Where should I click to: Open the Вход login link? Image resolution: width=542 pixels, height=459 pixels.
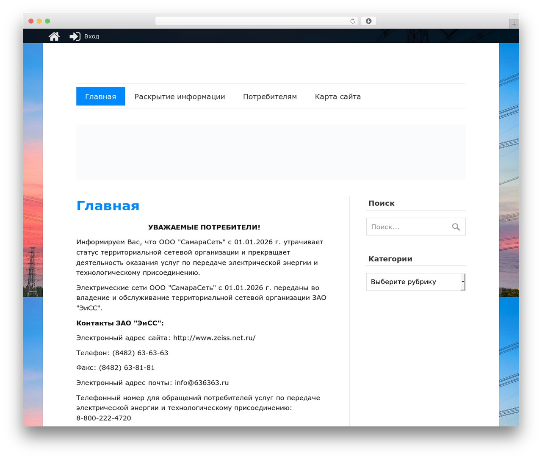[91, 36]
